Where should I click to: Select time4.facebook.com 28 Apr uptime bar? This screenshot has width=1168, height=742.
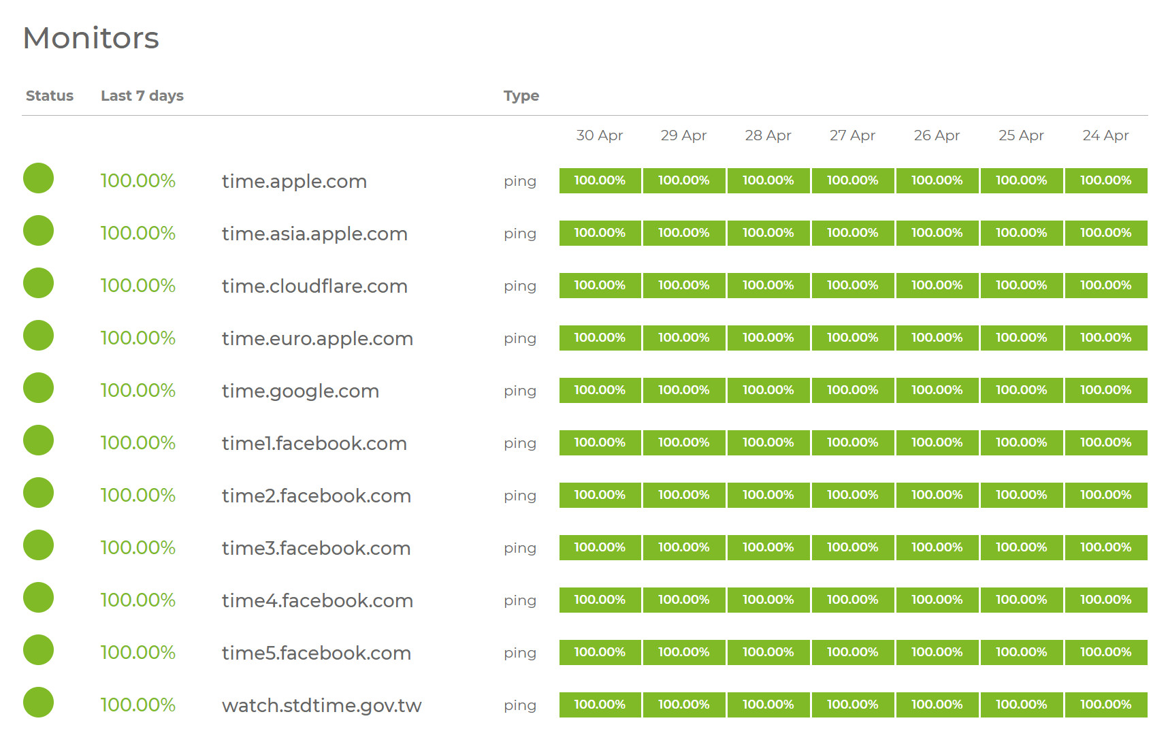tap(769, 600)
